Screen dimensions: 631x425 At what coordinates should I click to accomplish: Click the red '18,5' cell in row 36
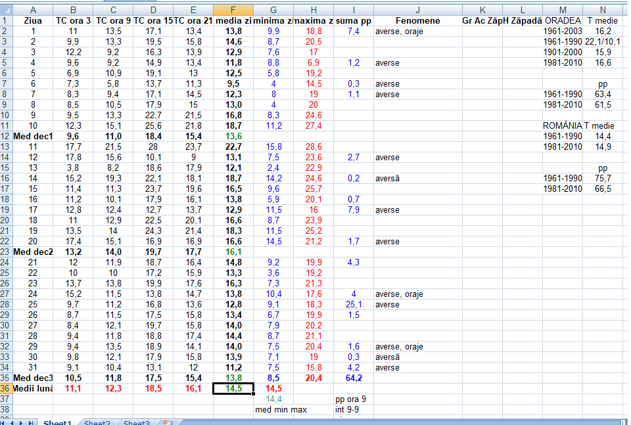(x=153, y=388)
